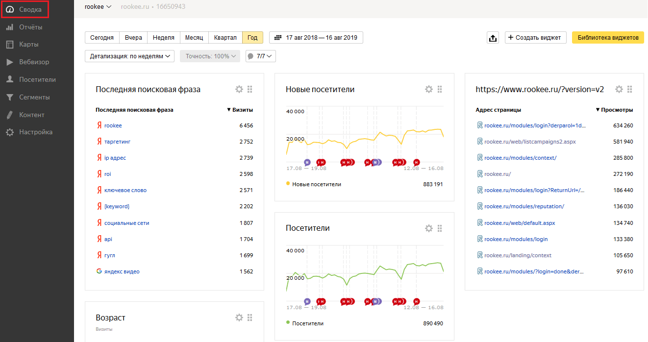
Task: Sort by Визиты column header
Action: (240, 110)
